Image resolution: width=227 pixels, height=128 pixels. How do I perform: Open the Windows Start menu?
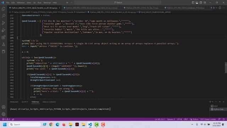click(5, 124)
